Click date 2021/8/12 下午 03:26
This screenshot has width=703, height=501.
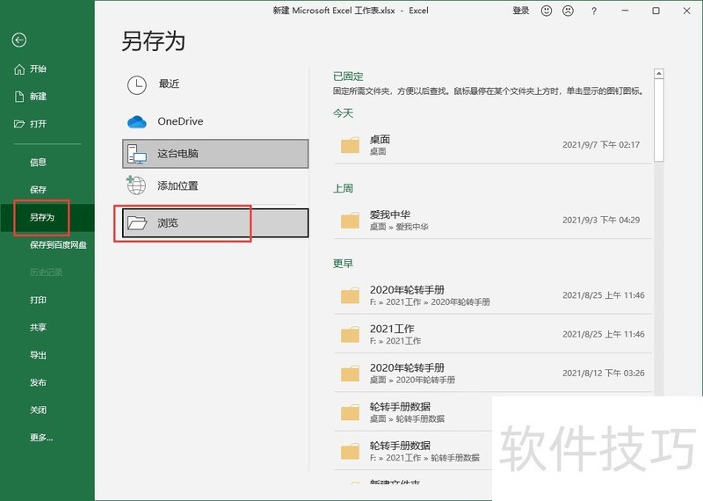pyautogui.click(x=604, y=374)
